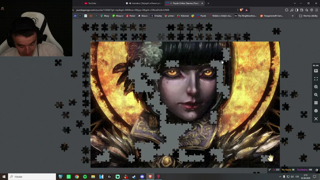This screenshot has width=320, height=180.
Task: Open Google Chrome from the taskbar
Action: coord(77,177)
